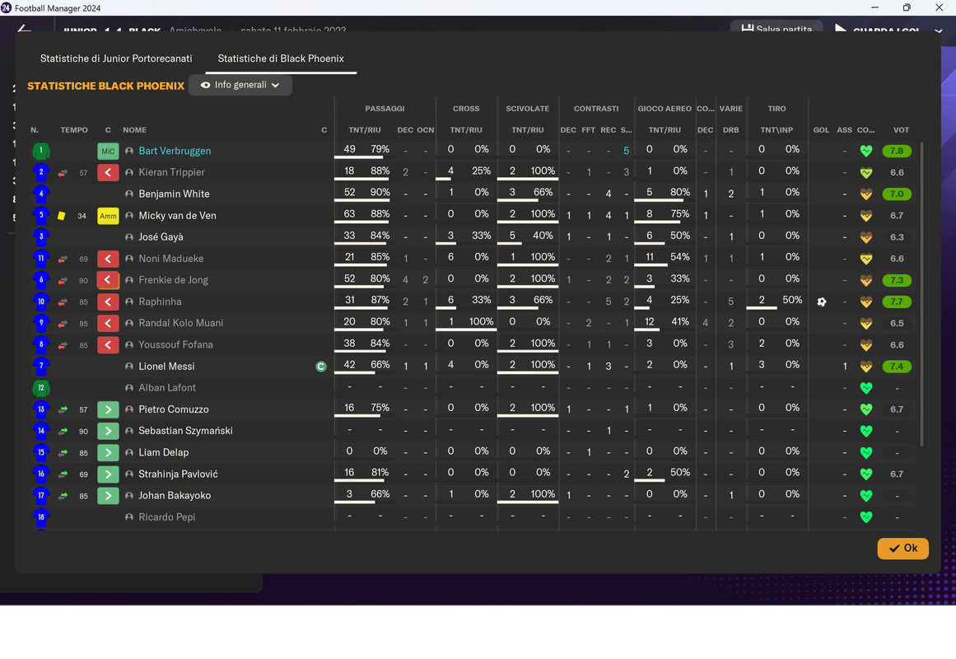Click the captain badge next to Lionel Messi
This screenshot has width=956, height=659.
[321, 367]
